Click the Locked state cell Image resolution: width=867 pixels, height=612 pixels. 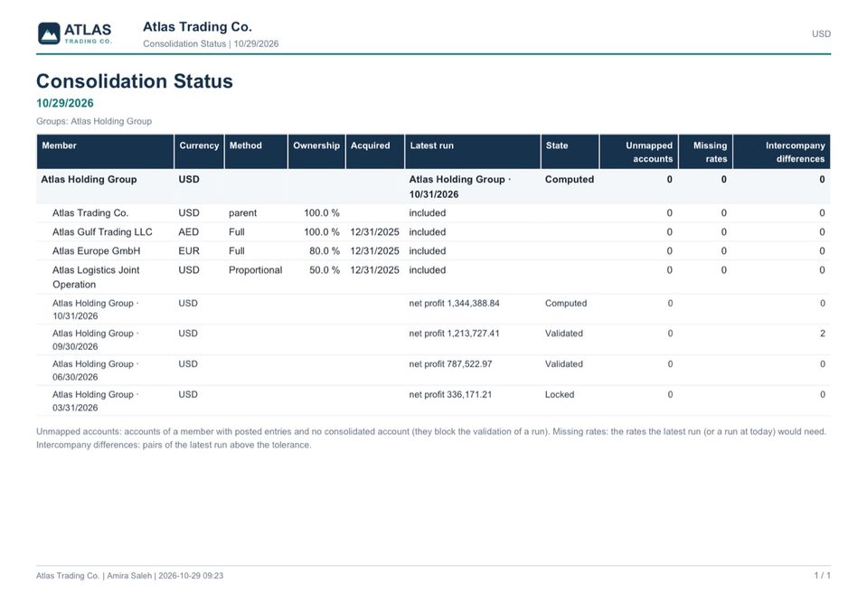[x=560, y=394]
